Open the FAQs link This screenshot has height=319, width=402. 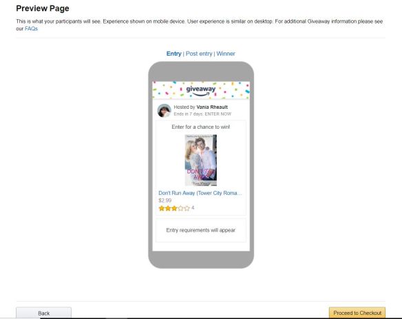(31, 28)
